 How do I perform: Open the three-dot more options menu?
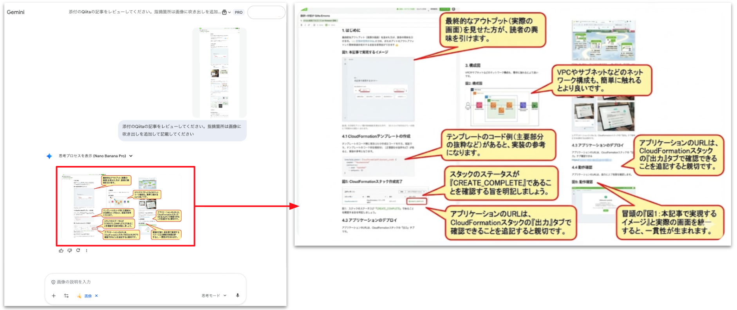[87, 251]
